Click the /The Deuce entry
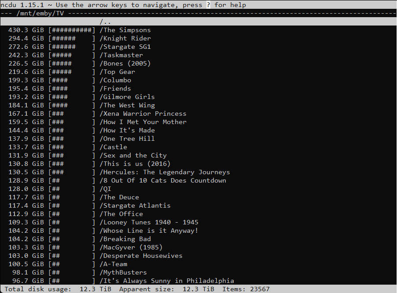The width and height of the screenshot is (397, 293). (198, 197)
